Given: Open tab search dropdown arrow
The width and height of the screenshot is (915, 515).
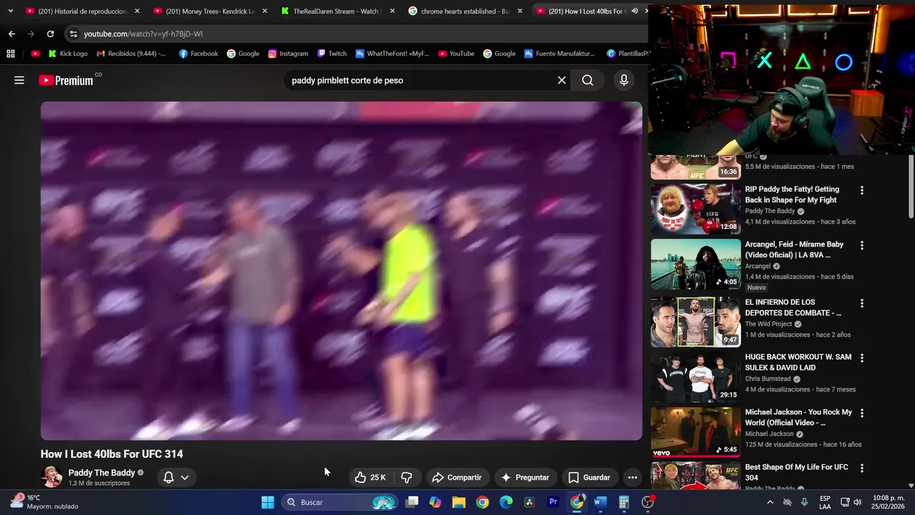Looking at the screenshot, I should click(10, 11).
